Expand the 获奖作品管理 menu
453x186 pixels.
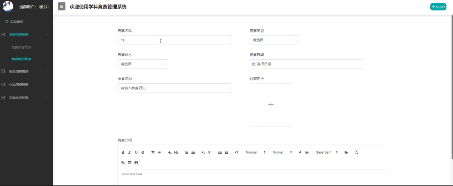point(26,98)
